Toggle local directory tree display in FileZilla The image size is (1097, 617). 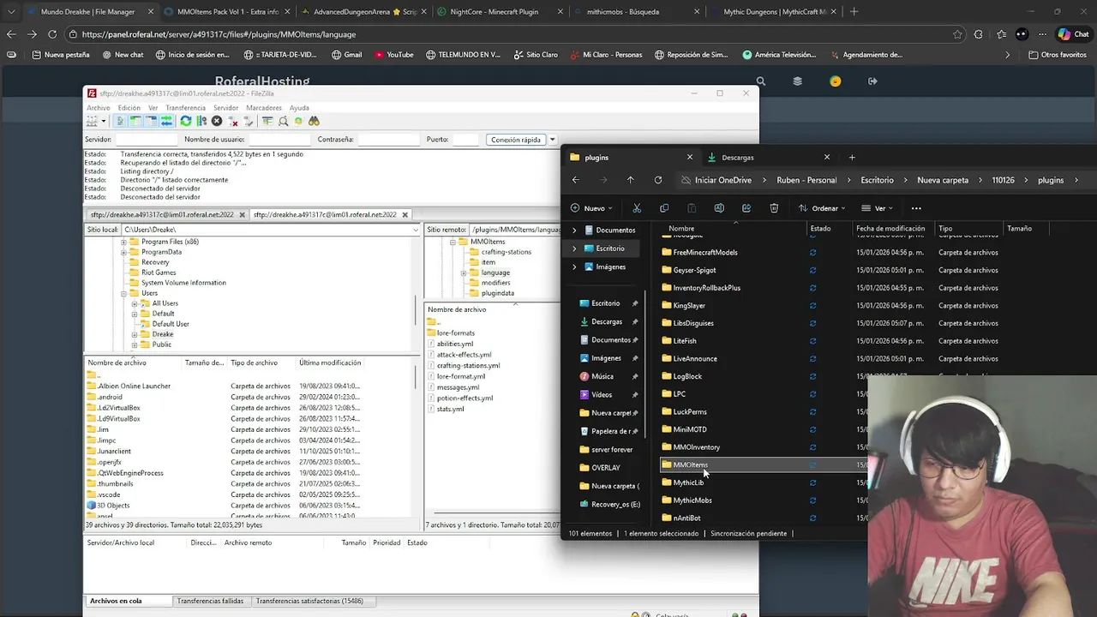(135, 121)
